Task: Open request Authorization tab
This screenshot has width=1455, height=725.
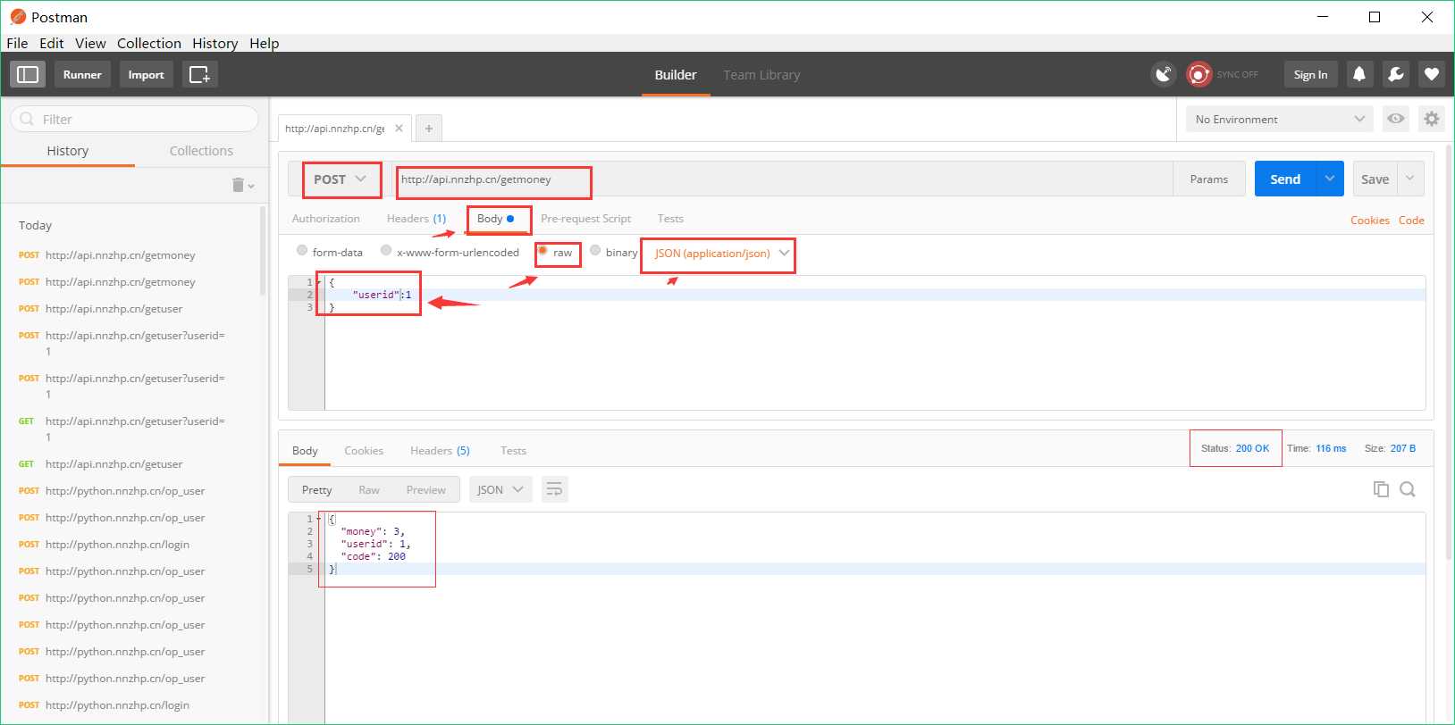Action: [326, 219]
